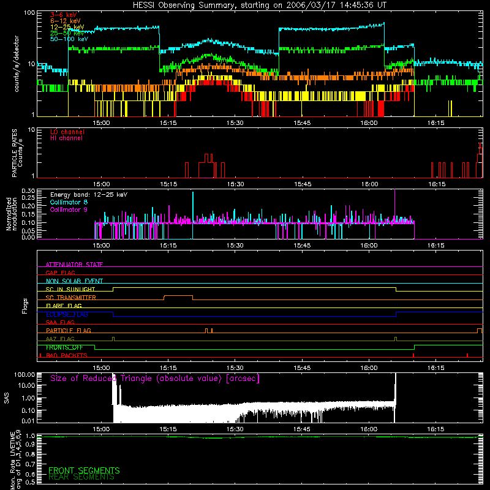Click the 15:30 tick under the counts plot

235,123
